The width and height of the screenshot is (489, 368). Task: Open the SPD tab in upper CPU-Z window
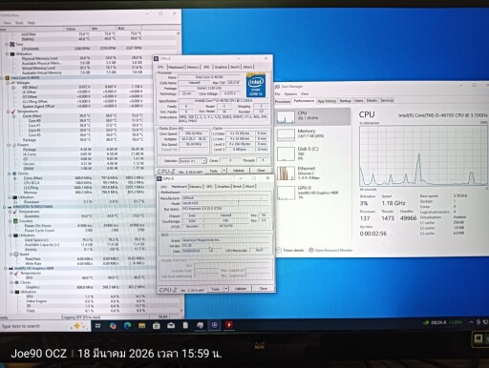206,67
